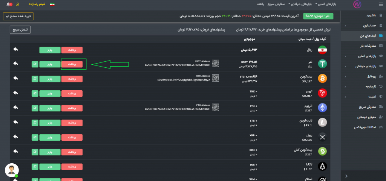
Task: Click the Nobitex logo in header
Action: [357, 5]
